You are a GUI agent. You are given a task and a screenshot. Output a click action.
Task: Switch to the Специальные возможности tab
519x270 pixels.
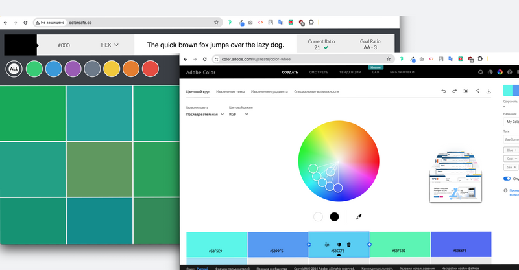(317, 91)
